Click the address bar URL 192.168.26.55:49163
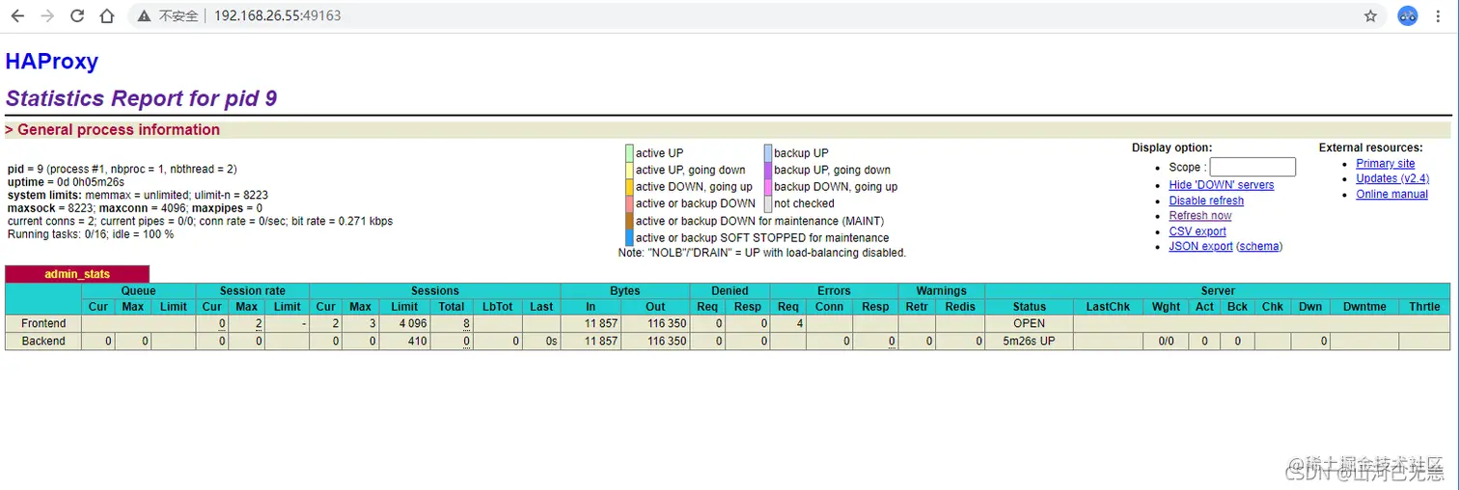Image resolution: width=1459 pixels, height=490 pixels. coord(277,16)
